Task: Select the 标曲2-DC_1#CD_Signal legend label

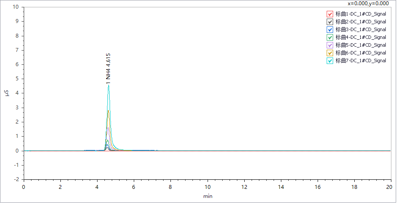Action: click(x=361, y=22)
